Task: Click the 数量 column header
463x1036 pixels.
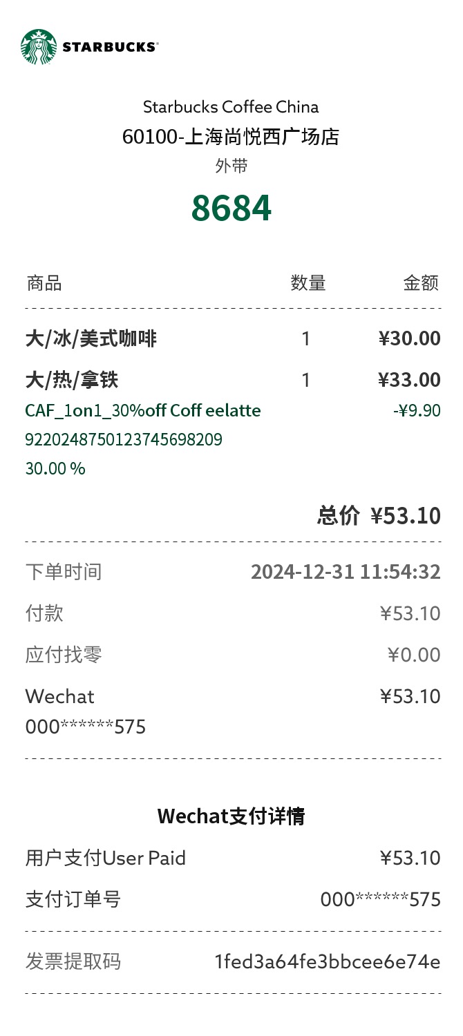Action: coord(308,282)
